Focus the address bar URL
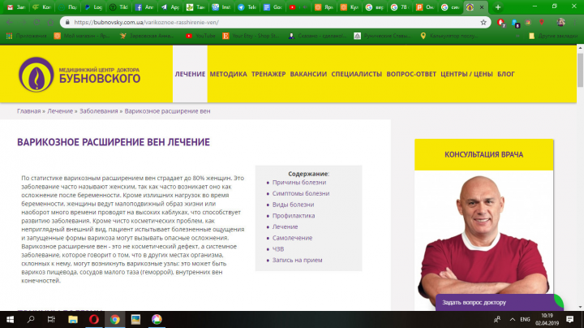Image resolution: width=584 pixels, height=328 pixels. [146, 23]
